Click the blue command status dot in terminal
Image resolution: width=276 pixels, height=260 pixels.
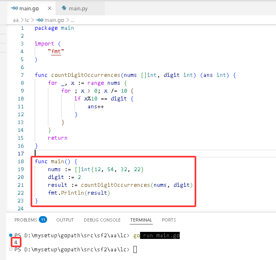click(x=11, y=235)
